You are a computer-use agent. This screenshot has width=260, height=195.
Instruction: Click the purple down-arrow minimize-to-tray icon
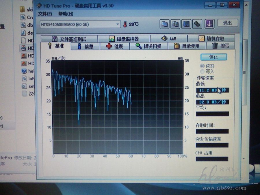(209, 24)
